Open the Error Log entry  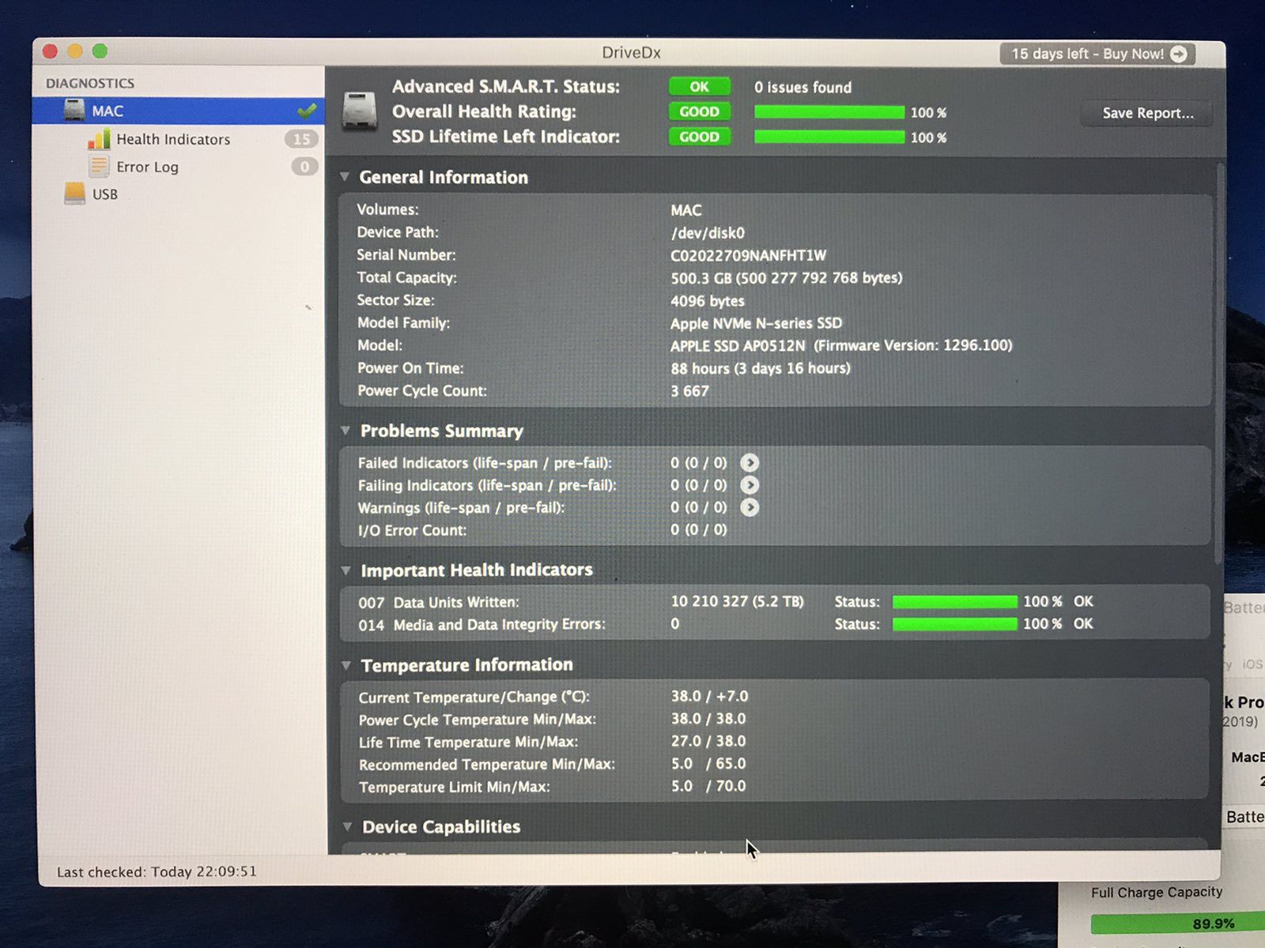click(147, 167)
